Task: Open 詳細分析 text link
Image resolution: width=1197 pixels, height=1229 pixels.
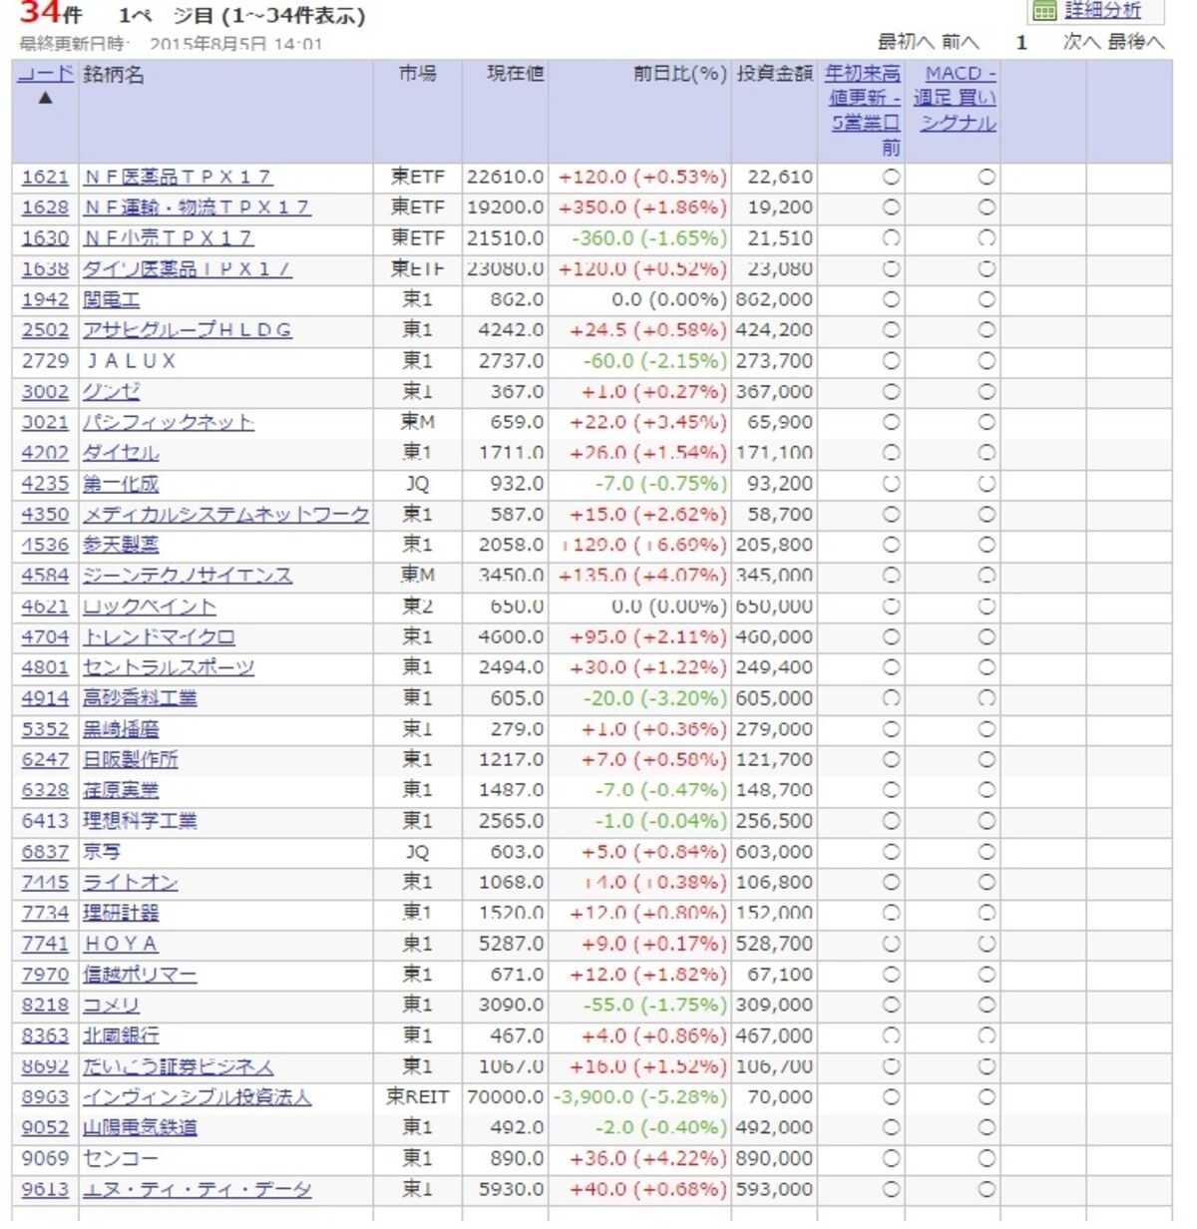Action: tap(1103, 10)
